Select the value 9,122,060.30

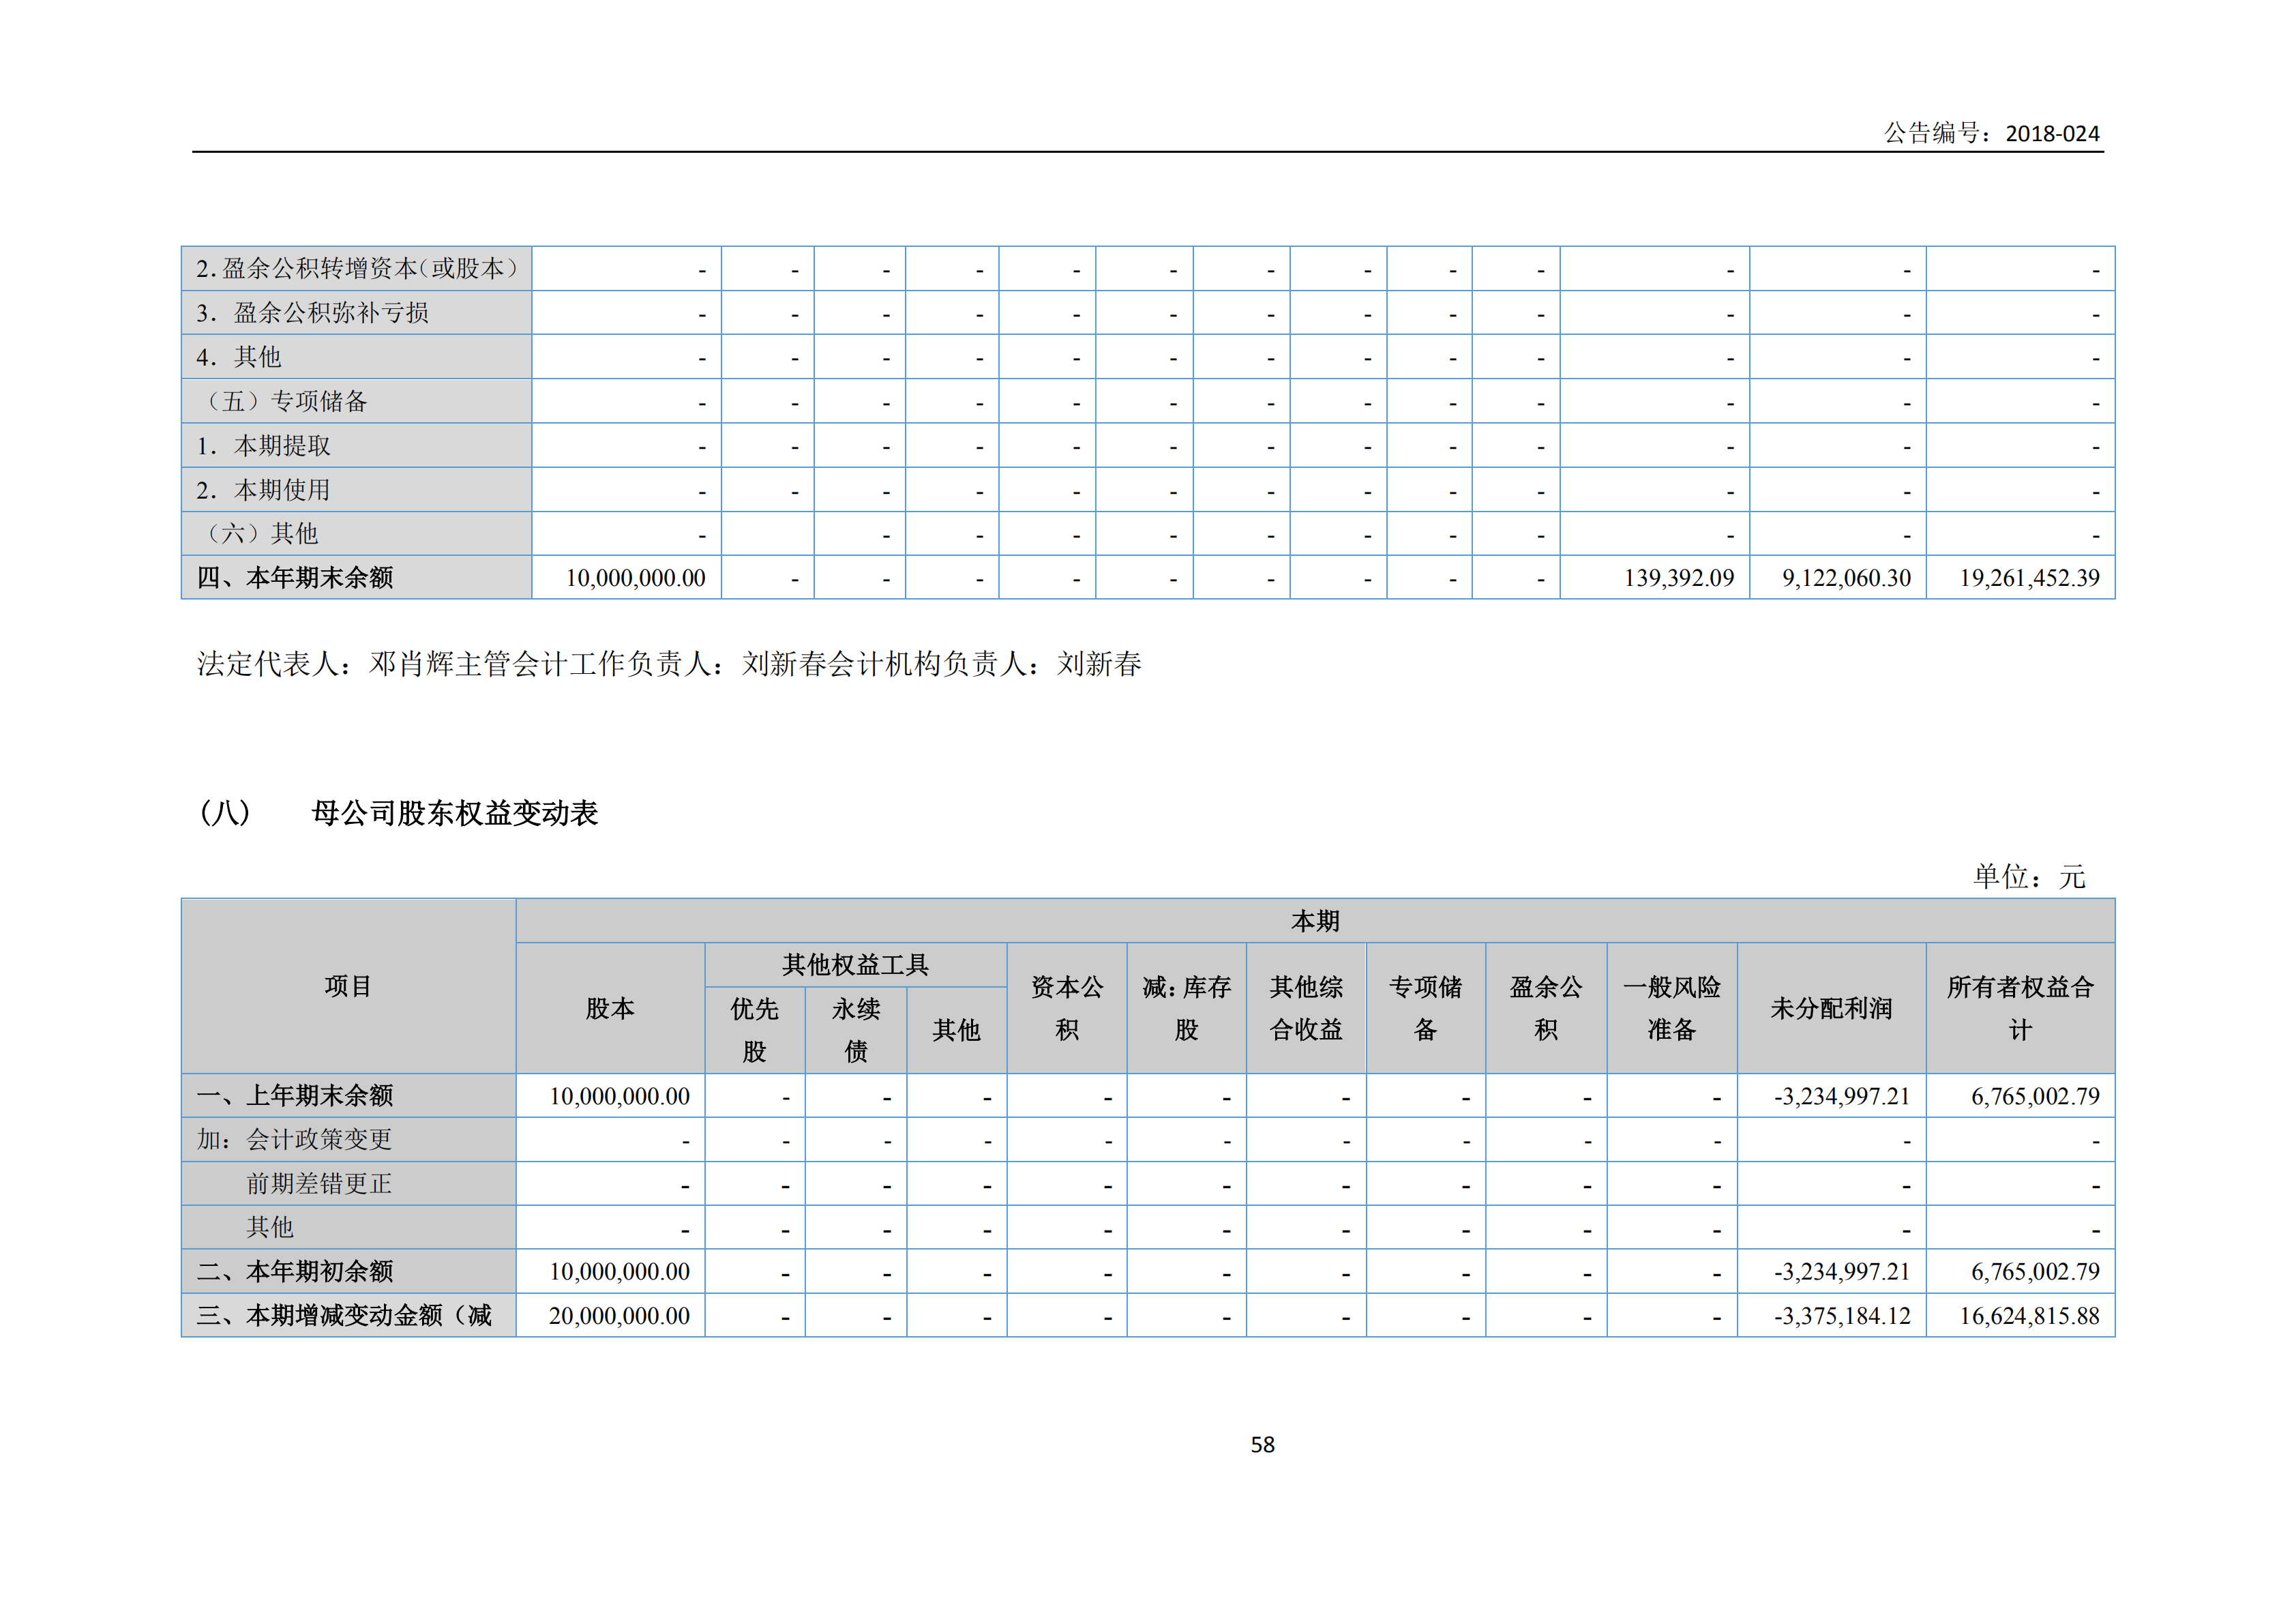click(x=1846, y=578)
